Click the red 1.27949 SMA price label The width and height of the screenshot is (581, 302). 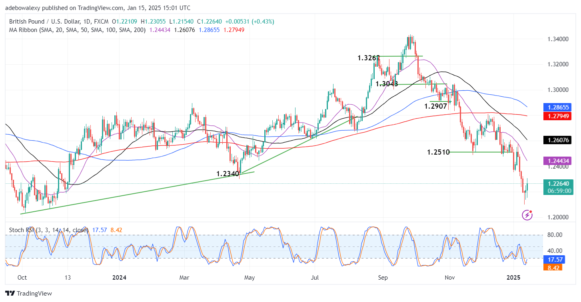pos(558,115)
